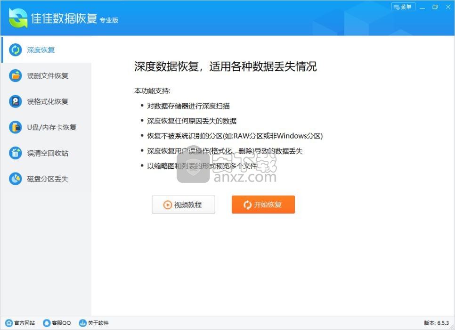Close the 佳佳数据恢复 window

pos(448,7)
